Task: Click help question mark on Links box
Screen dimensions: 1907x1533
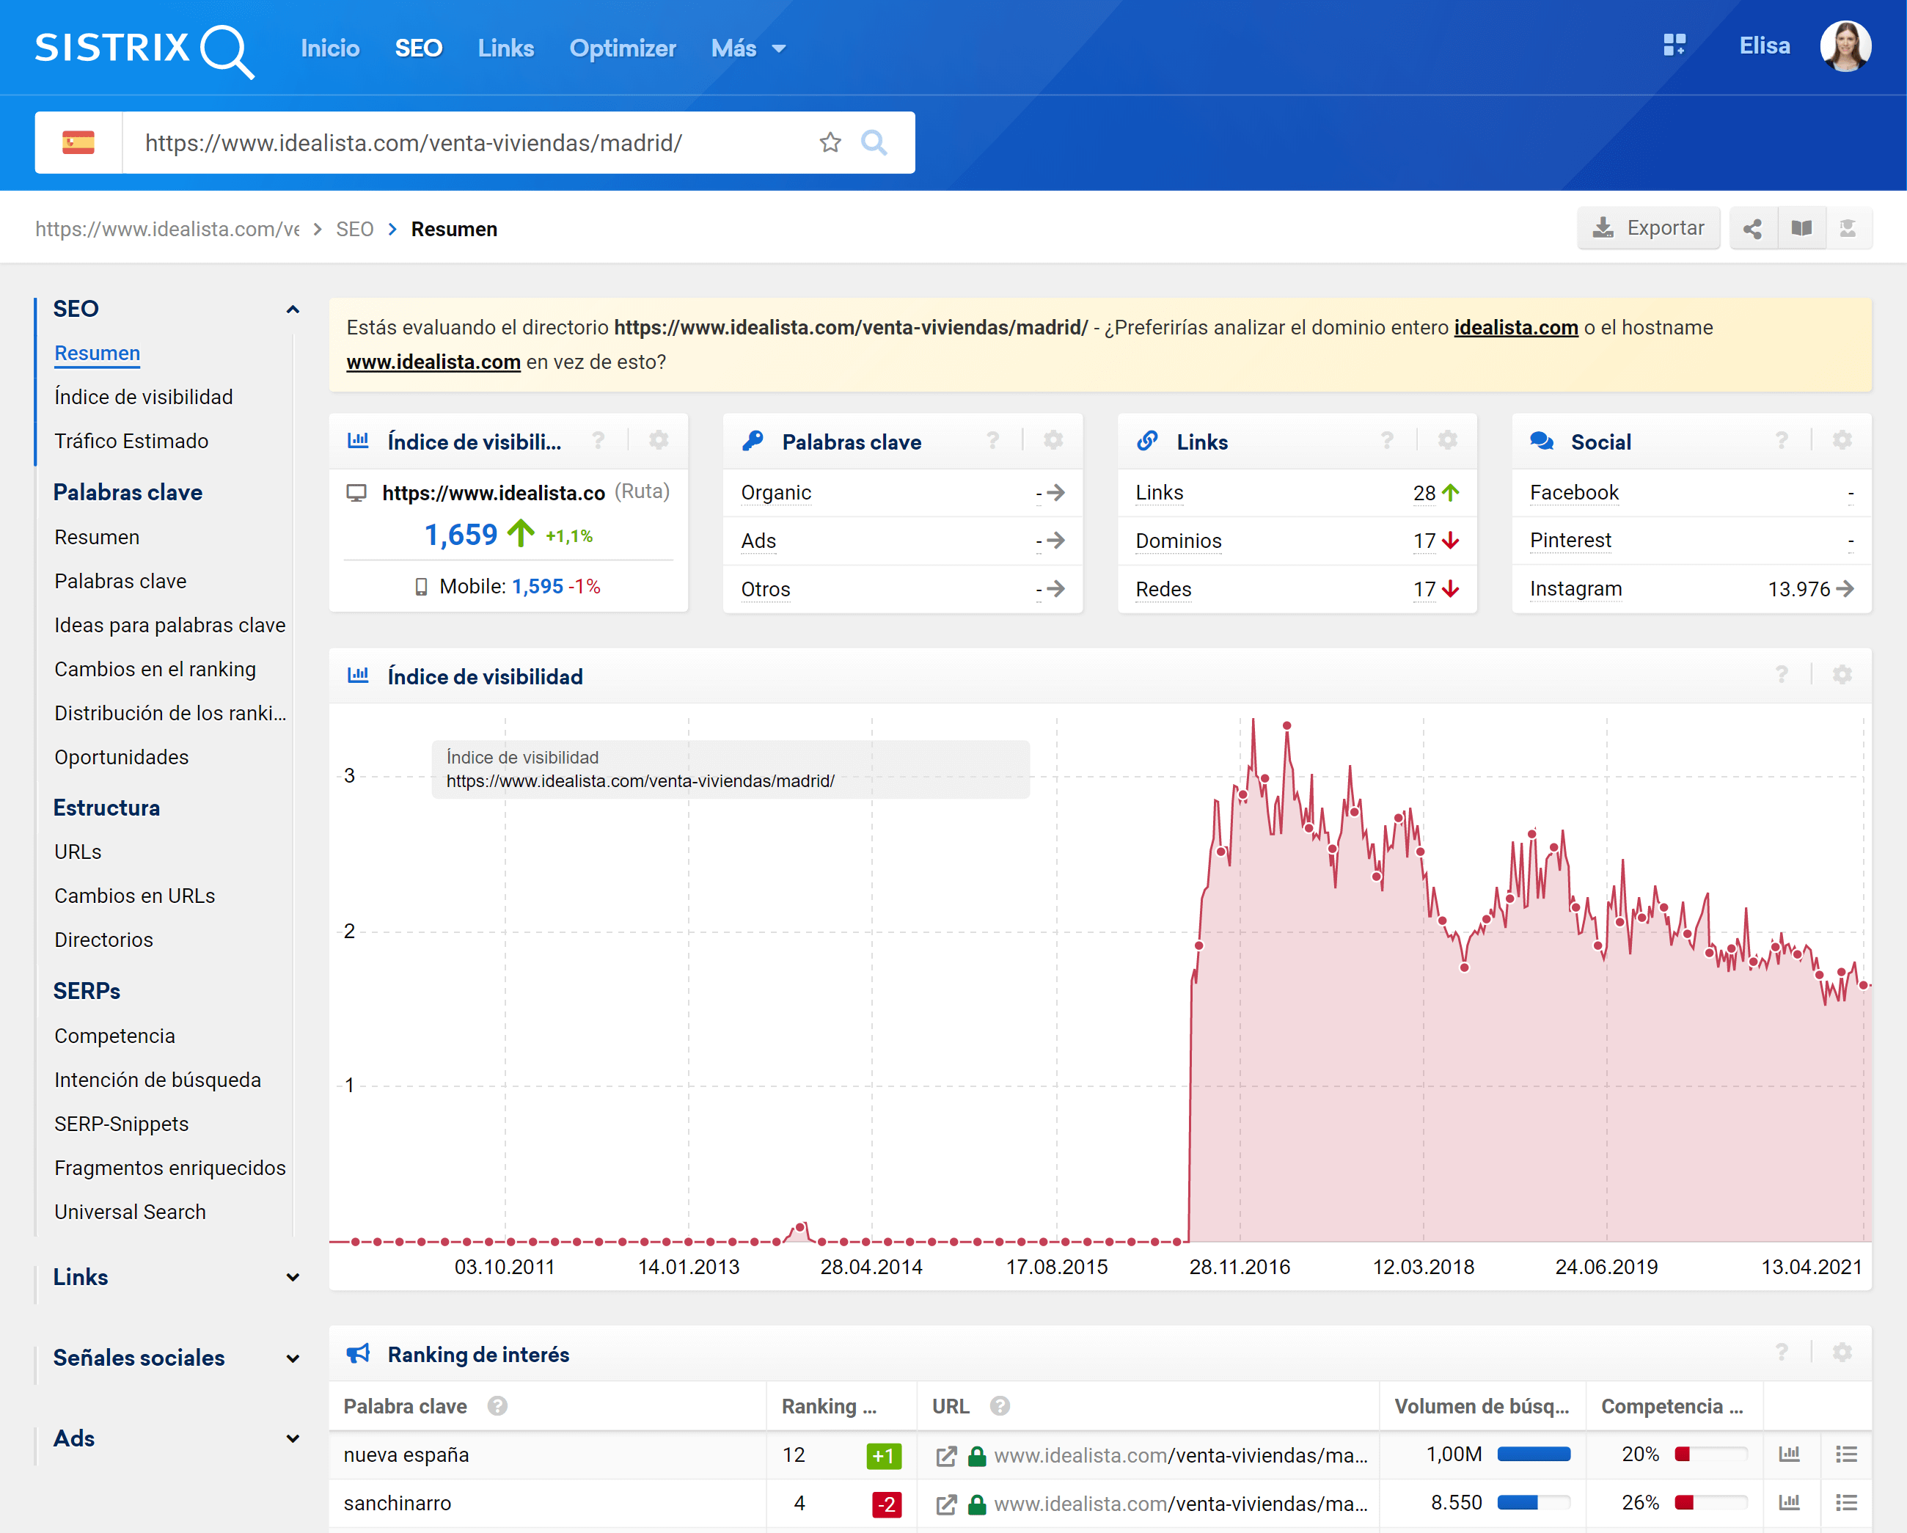Action: tap(1387, 441)
